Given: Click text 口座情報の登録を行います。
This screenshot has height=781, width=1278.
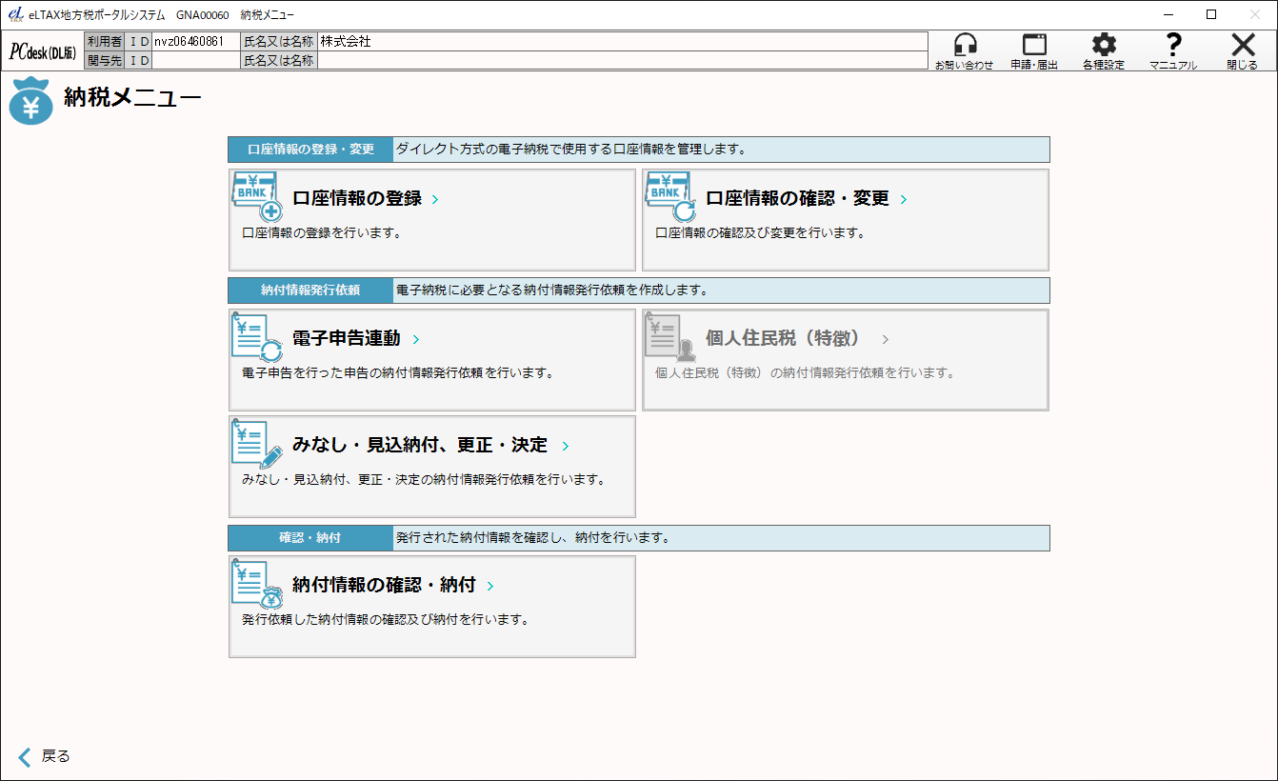Looking at the screenshot, I should [x=321, y=232].
